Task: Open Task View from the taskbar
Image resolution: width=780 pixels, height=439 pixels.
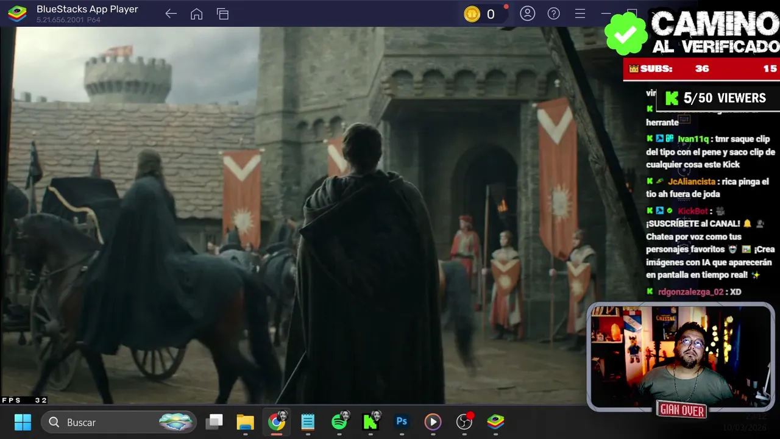Action: 214,422
